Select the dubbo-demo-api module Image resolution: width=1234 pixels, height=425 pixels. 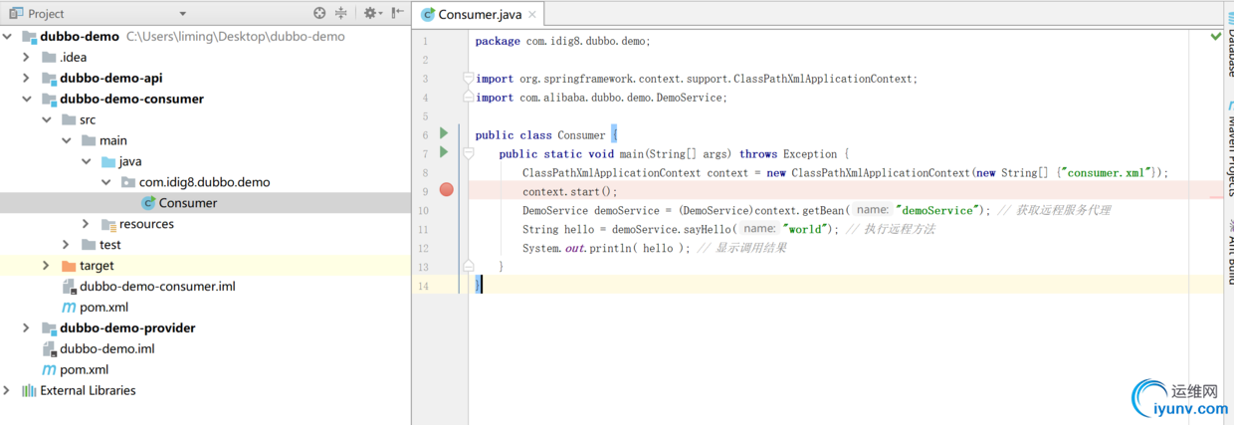click(x=110, y=78)
